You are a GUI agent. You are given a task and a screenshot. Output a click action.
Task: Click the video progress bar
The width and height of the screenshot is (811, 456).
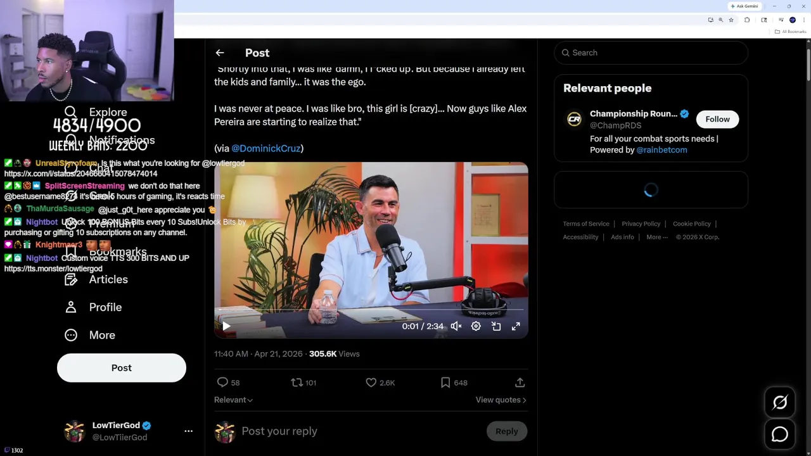pos(371,311)
